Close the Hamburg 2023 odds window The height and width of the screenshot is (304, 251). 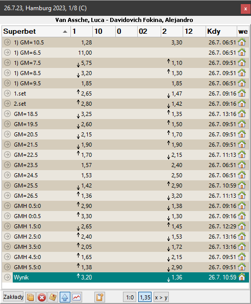[x=245, y=9]
